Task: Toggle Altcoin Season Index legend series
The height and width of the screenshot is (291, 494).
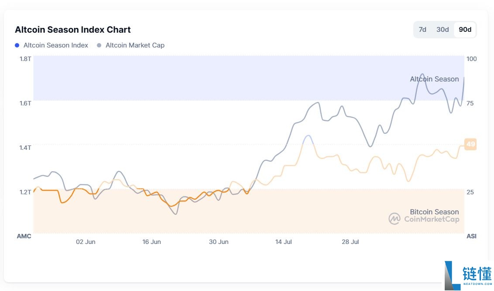Action: click(55, 45)
